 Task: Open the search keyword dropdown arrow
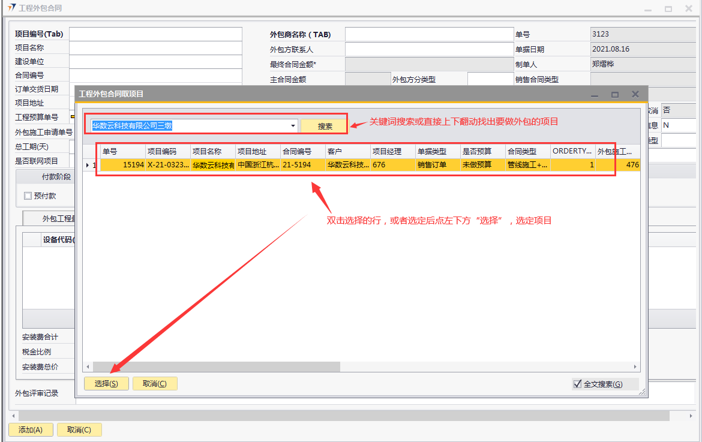pyautogui.click(x=293, y=126)
